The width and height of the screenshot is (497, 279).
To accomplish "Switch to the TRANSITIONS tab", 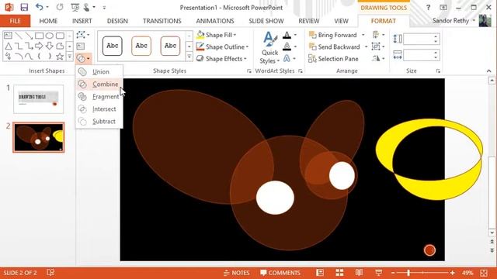I will [x=162, y=21].
